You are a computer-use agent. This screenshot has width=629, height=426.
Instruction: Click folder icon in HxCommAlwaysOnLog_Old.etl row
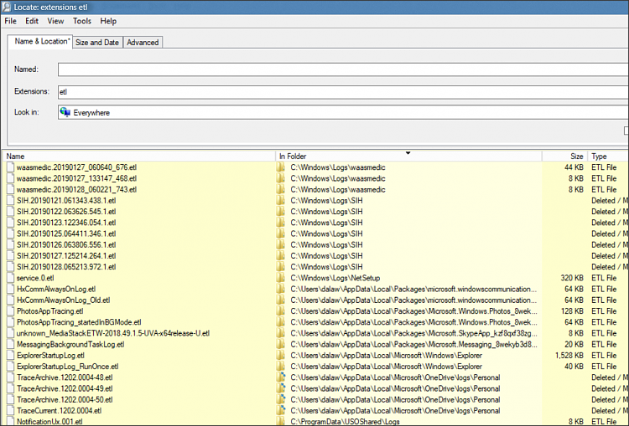281,300
